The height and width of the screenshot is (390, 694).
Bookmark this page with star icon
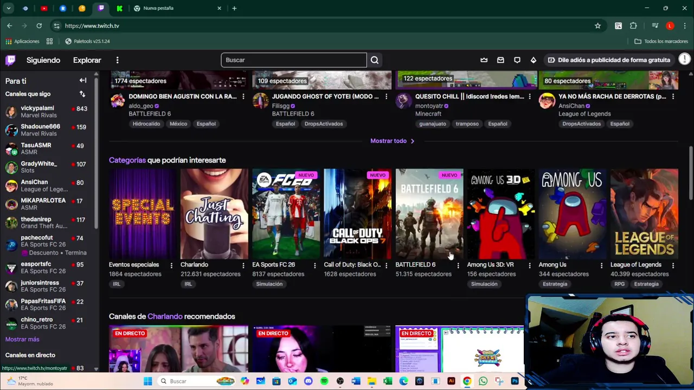tap(597, 25)
